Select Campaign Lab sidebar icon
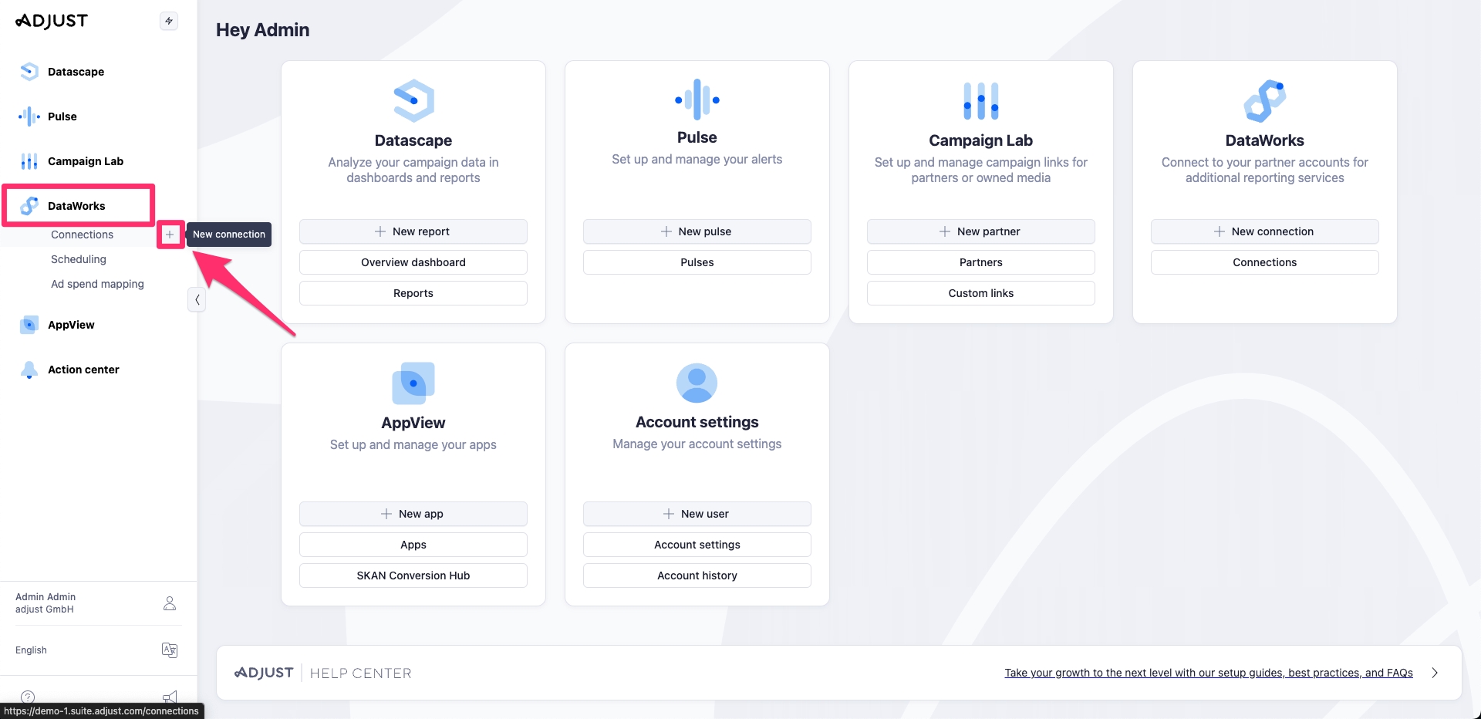 (29, 161)
